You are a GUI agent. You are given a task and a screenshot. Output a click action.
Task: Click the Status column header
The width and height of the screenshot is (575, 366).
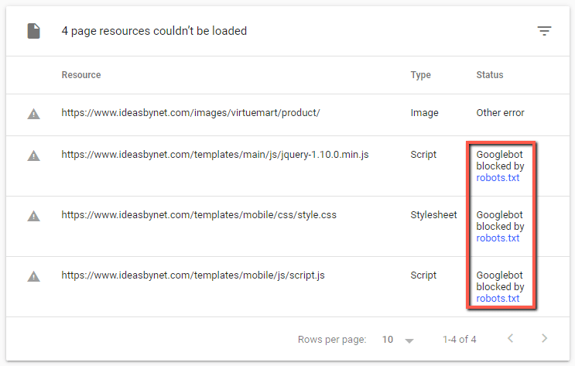click(490, 75)
